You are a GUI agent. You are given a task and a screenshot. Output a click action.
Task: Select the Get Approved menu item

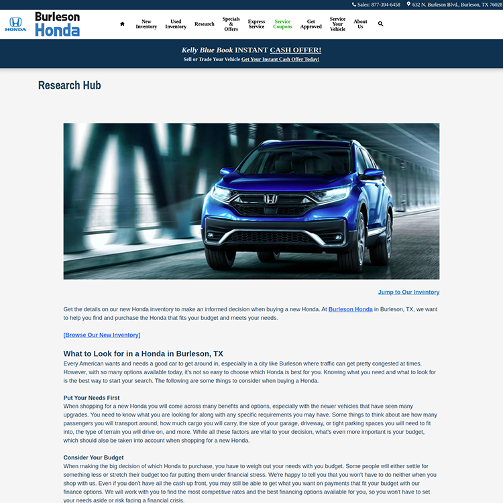[x=311, y=24]
